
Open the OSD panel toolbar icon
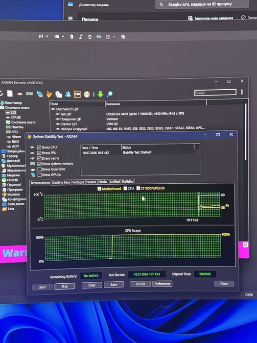click(77, 94)
